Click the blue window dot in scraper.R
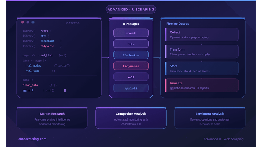The height and width of the screenshot is (147, 262). 33,22
